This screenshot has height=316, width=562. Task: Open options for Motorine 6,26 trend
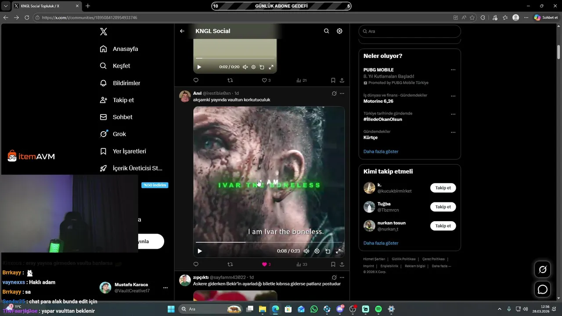tap(453, 96)
